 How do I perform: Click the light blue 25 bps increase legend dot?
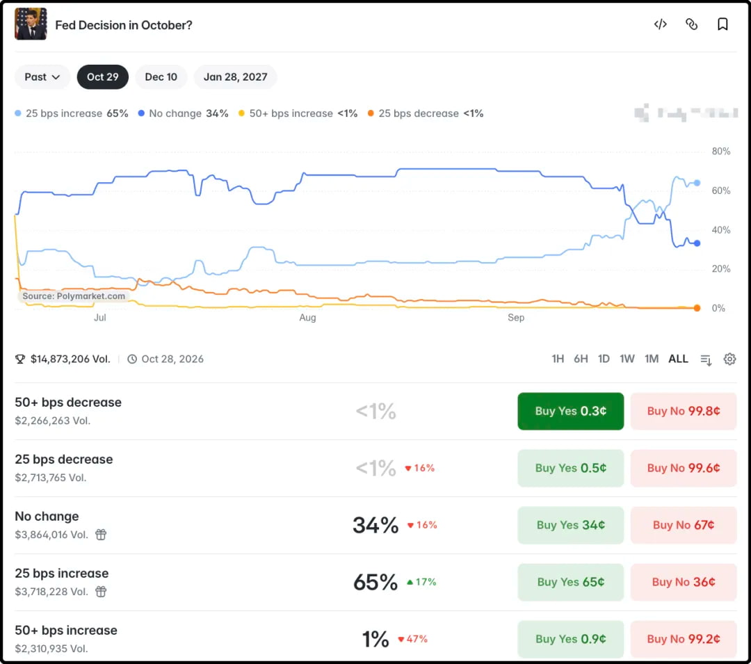pyautogui.click(x=18, y=113)
